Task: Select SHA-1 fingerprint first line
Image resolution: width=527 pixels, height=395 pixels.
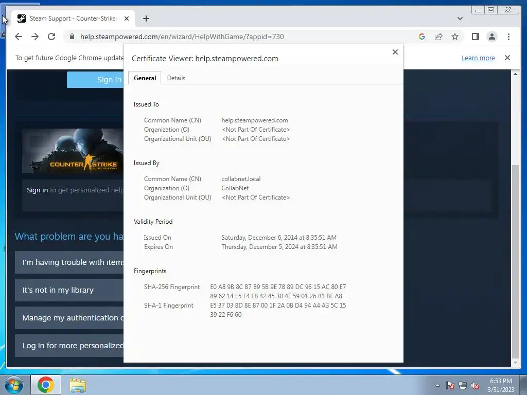Action: pos(278,306)
